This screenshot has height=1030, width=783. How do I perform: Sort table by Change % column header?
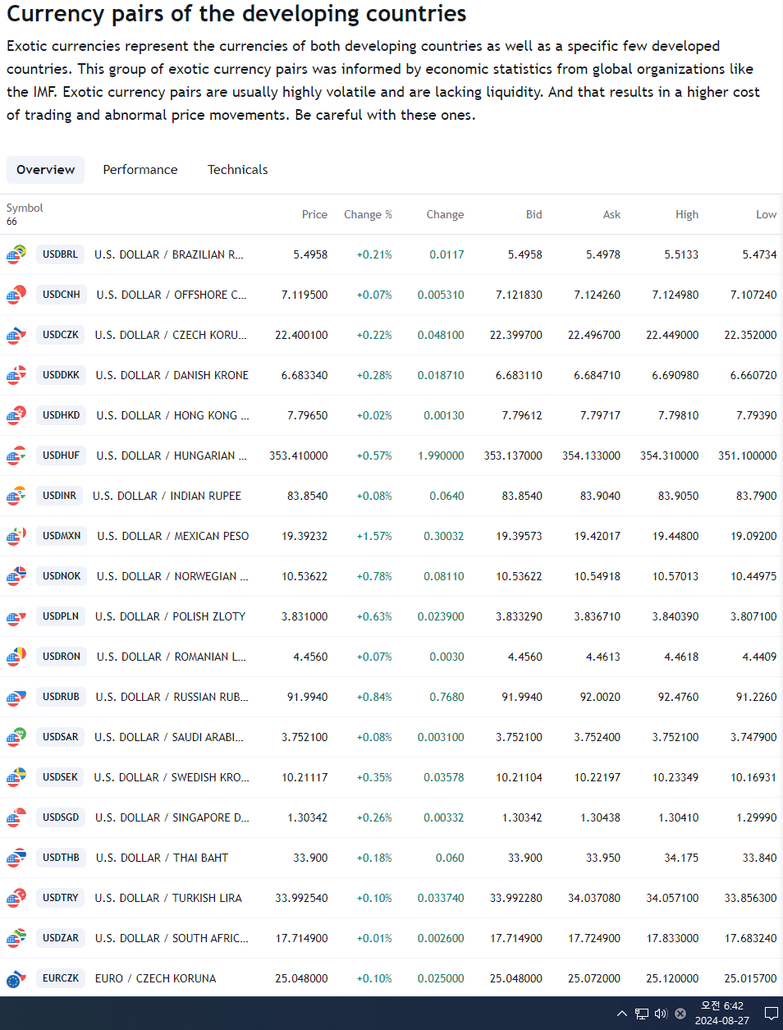pyautogui.click(x=368, y=214)
